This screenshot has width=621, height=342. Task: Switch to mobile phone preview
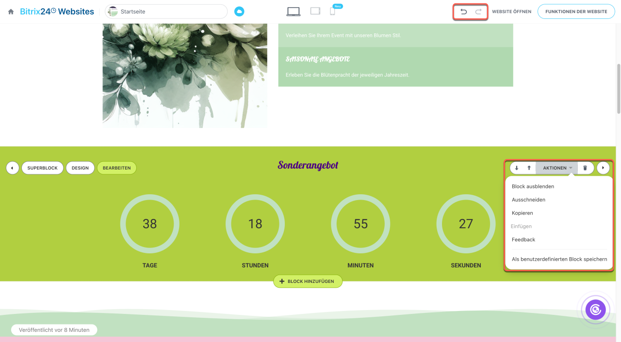pyautogui.click(x=332, y=12)
